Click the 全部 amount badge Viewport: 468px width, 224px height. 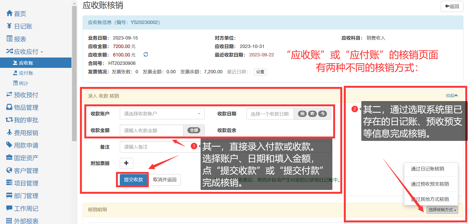(x=194, y=131)
